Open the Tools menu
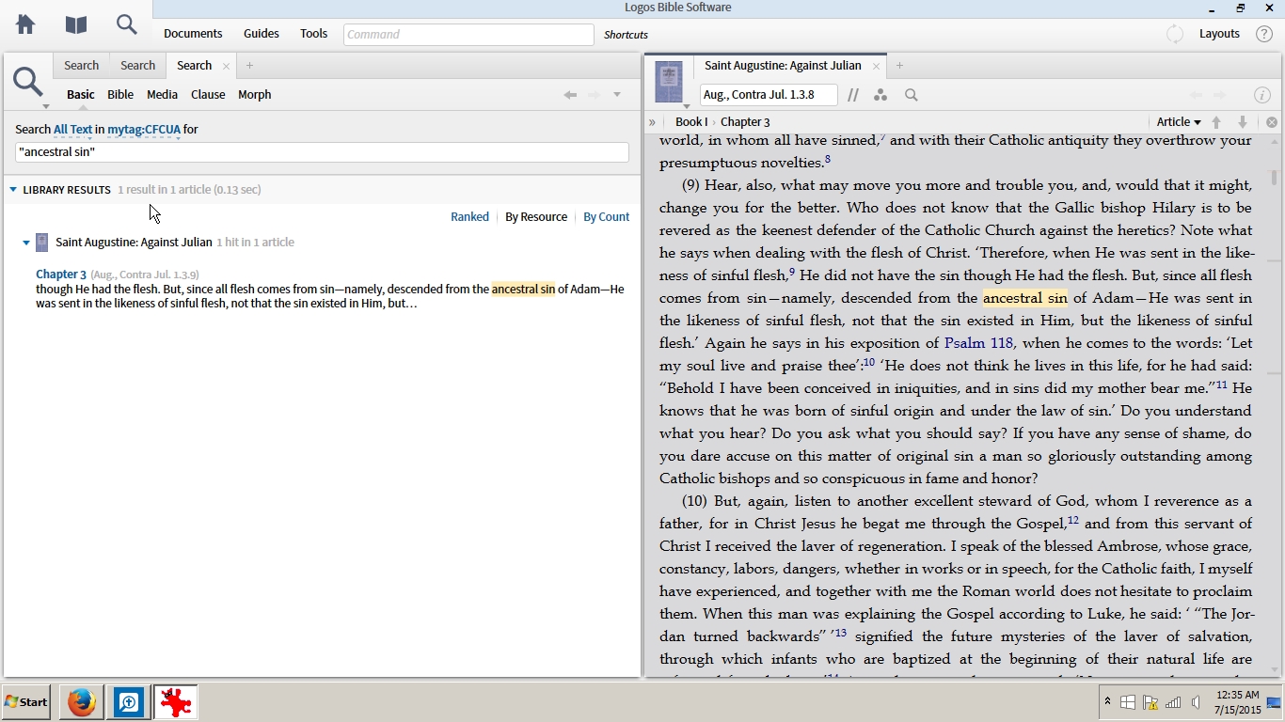The width and height of the screenshot is (1285, 722). pos(313,34)
